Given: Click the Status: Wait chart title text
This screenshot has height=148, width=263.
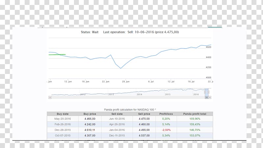Looking at the screenshot, I should point(90,32).
